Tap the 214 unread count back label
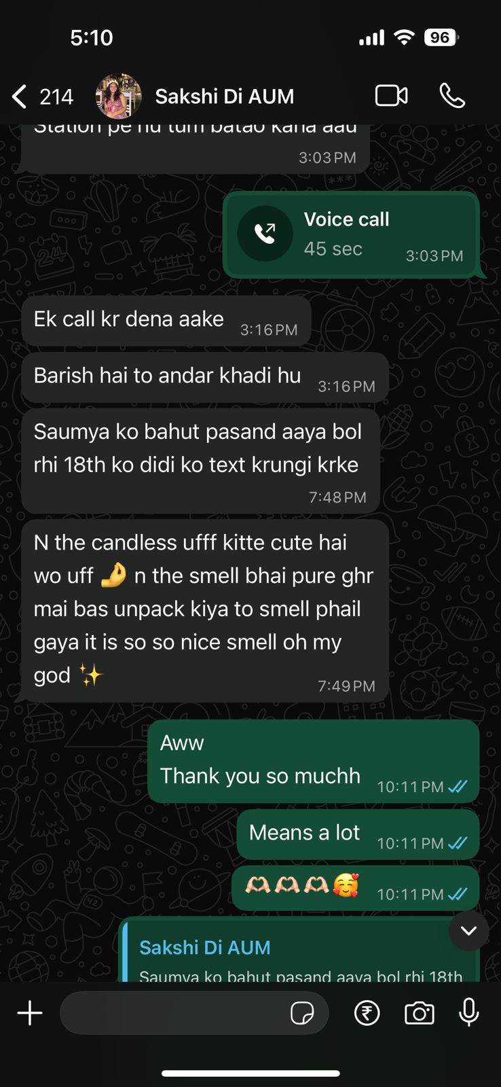Image resolution: width=501 pixels, height=1087 pixels. tap(56, 96)
